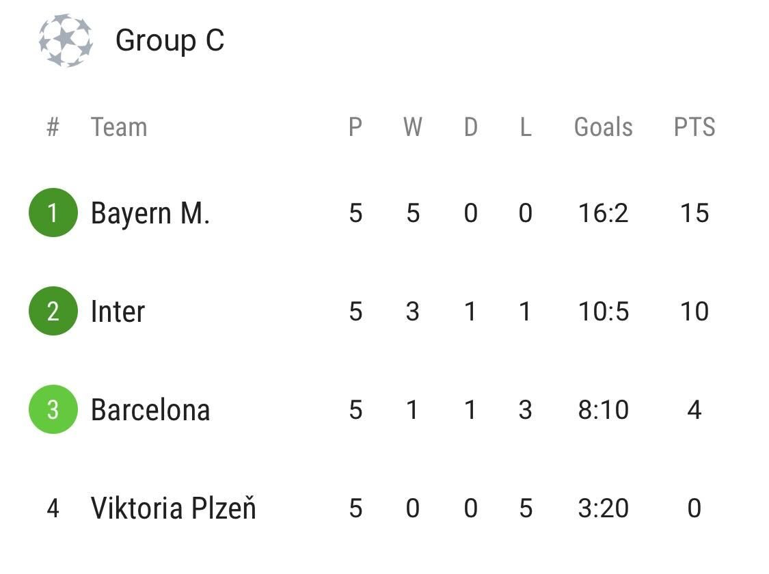The image size is (769, 574).
Task: Open the Group C heading
Action: coord(170,40)
